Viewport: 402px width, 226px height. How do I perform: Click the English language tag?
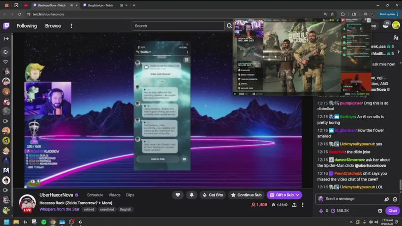[126, 209]
